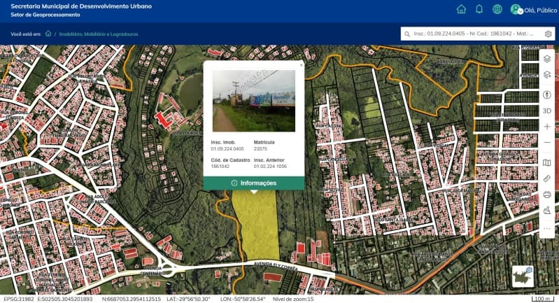Click the 'Olá, Público' greeting
The width and height of the screenshot is (559, 303).
click(x=541, y=10)
